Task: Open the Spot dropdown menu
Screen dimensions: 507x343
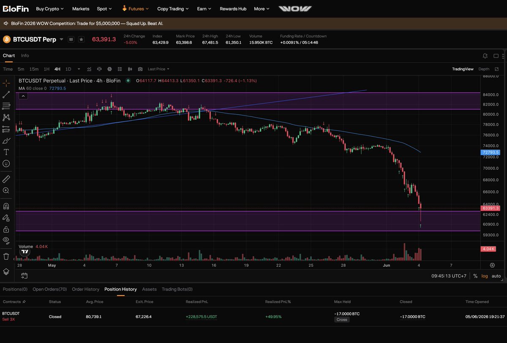Action: pyautogui.click(x=104, y=8)
